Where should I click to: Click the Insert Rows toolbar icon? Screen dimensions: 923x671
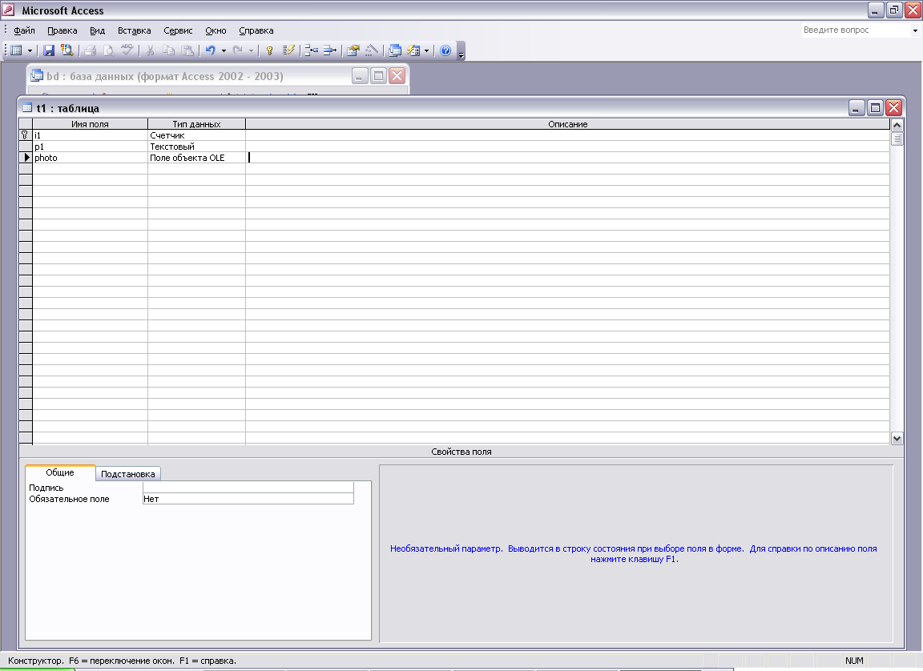(x=312, y=50)
